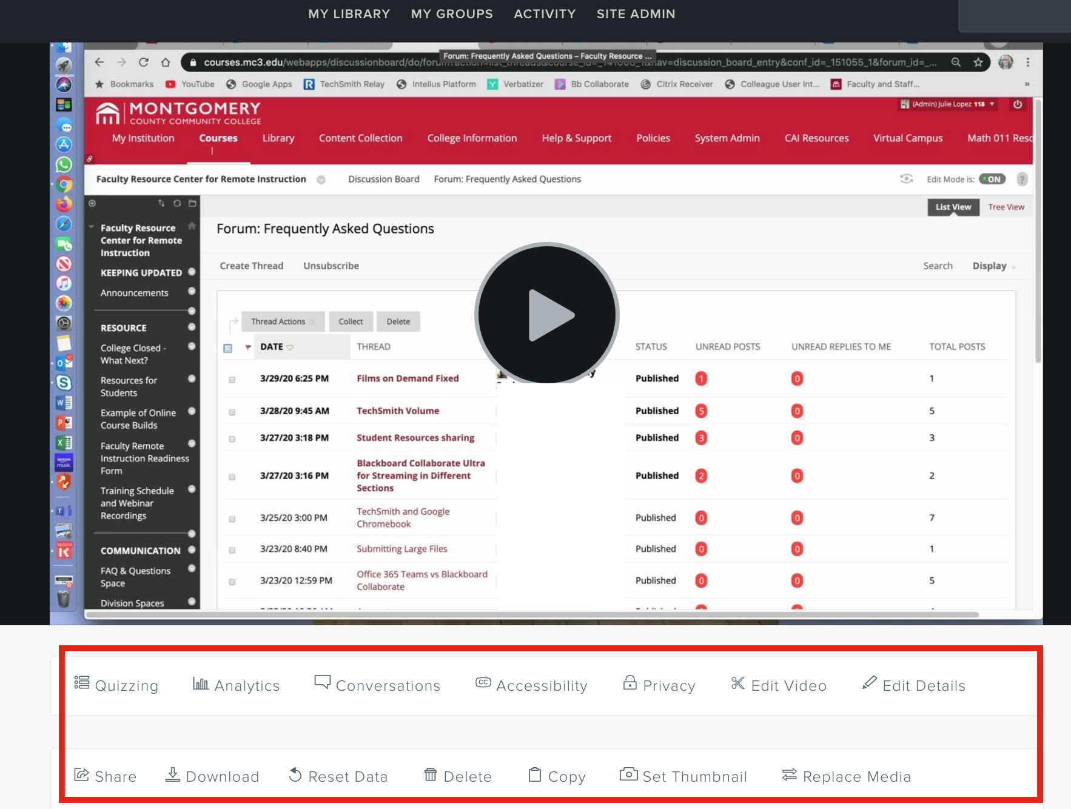Check box for TechSmith Volume thread
The height and width of the screenshot is (809, 1071).
click(232, 412)
